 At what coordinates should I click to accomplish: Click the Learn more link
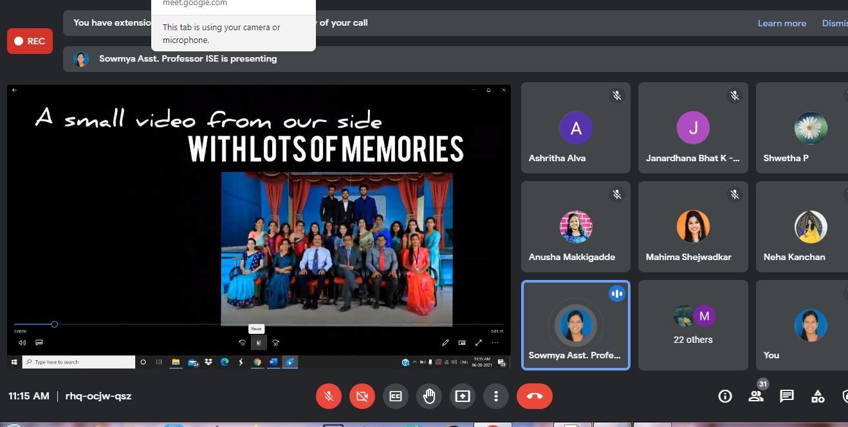point(782,23)
